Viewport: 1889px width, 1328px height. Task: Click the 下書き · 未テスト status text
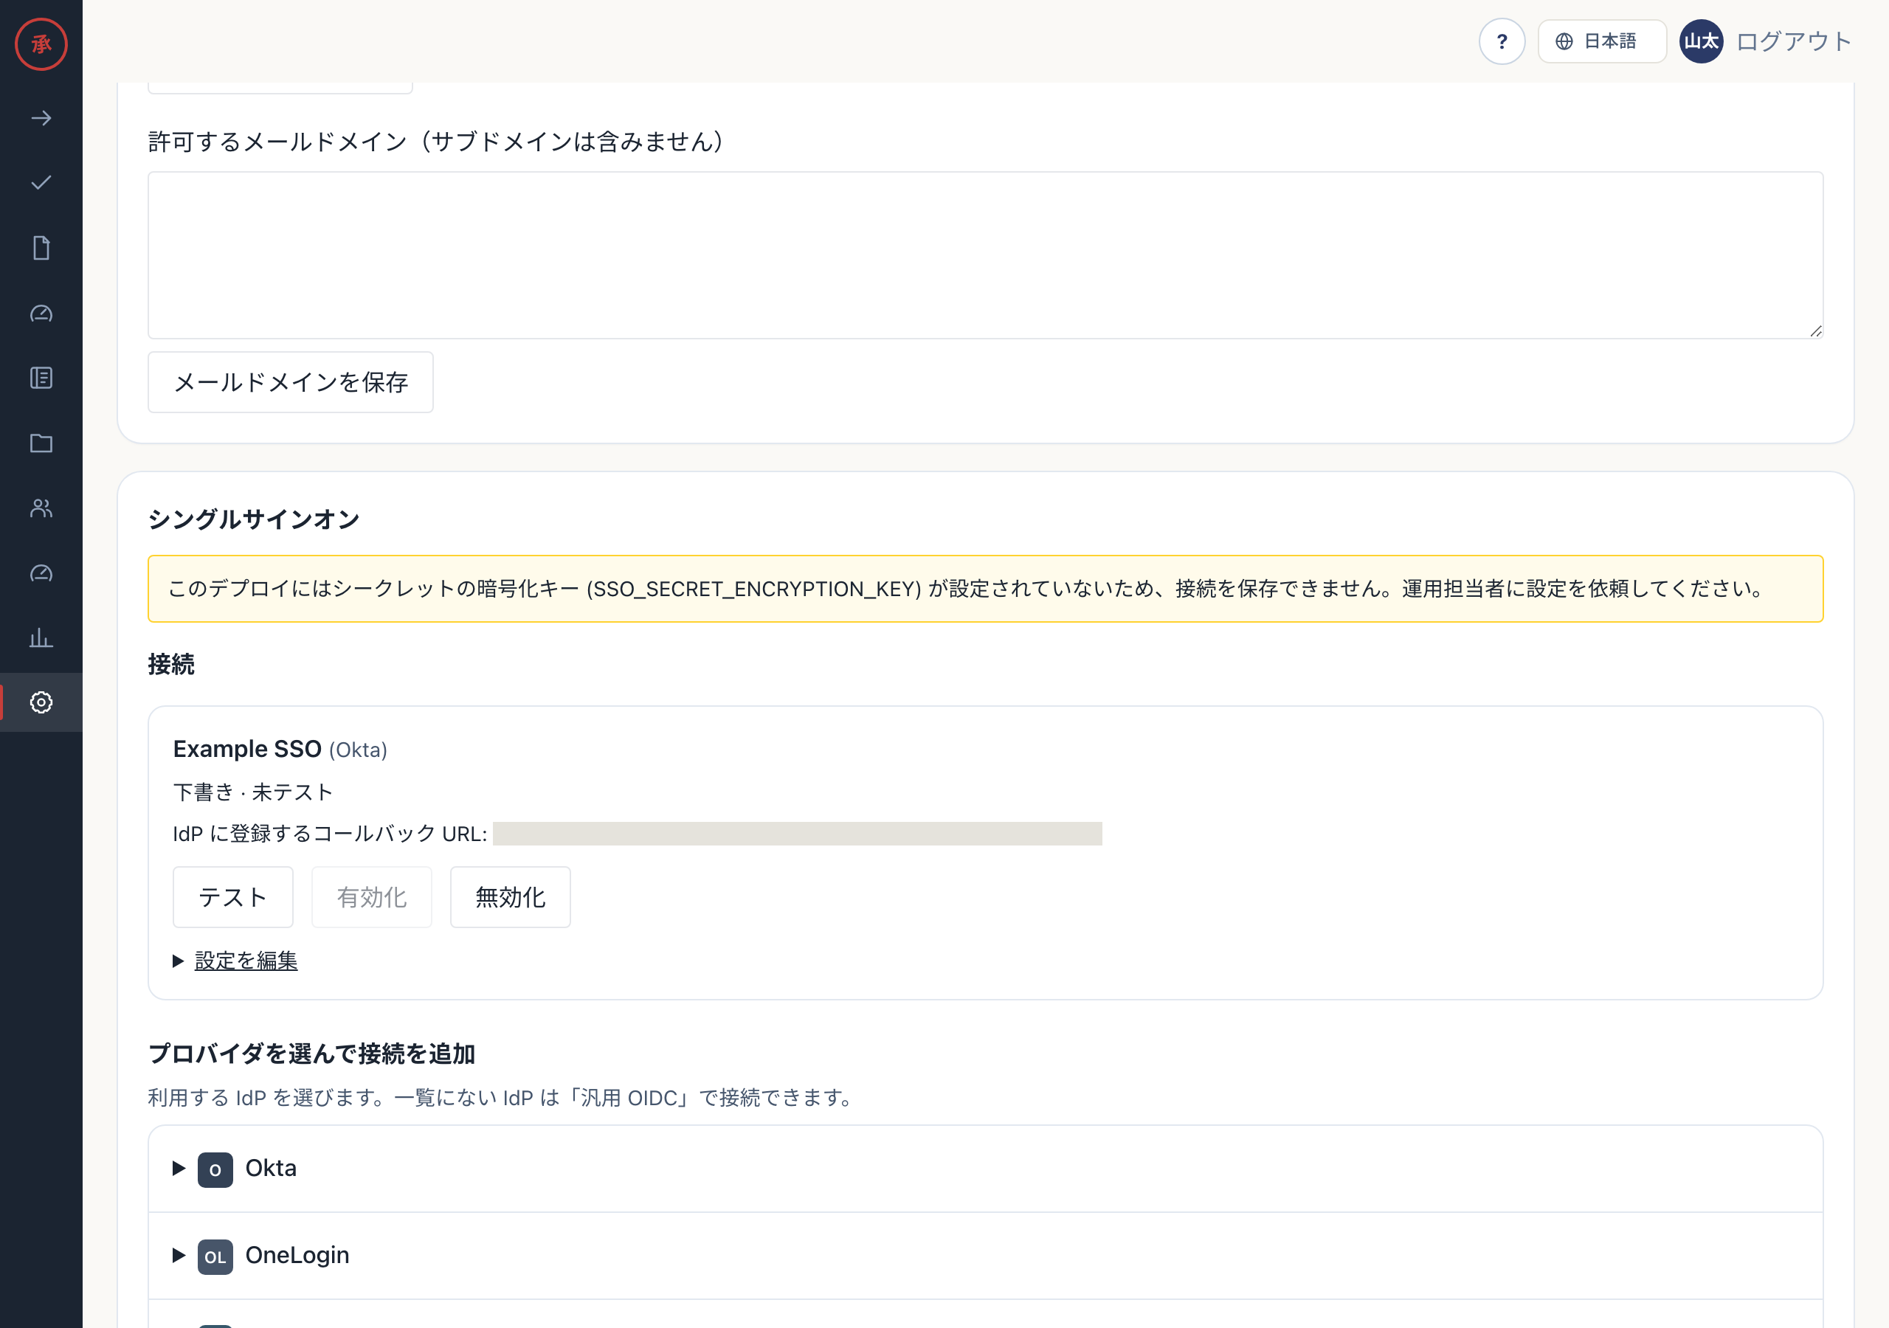point(252,792)
